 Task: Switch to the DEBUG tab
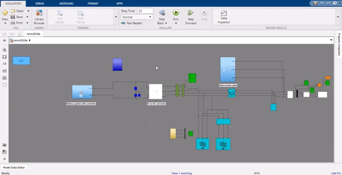click(40, 3)
